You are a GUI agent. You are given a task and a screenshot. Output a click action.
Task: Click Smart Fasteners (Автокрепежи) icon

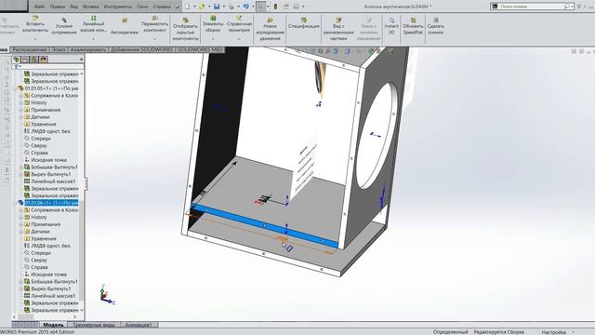tap(125, 21)
